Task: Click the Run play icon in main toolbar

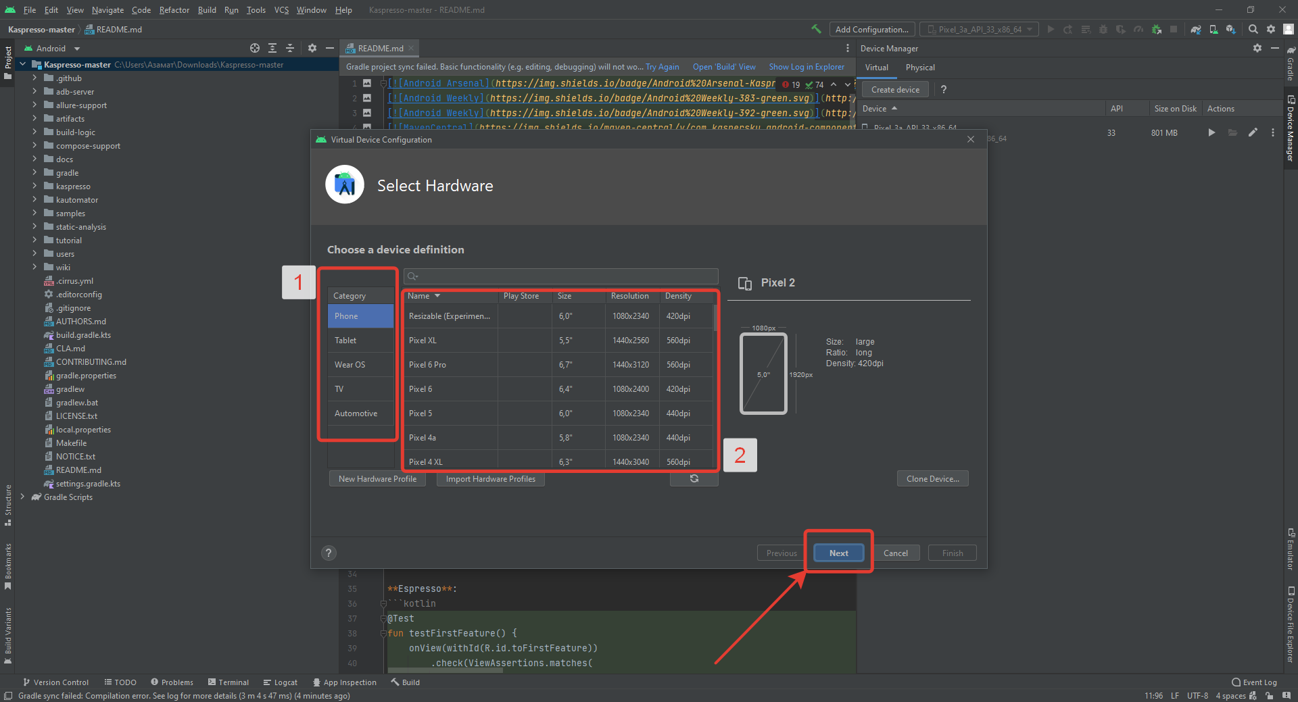Action: (x=1051, y=29)
